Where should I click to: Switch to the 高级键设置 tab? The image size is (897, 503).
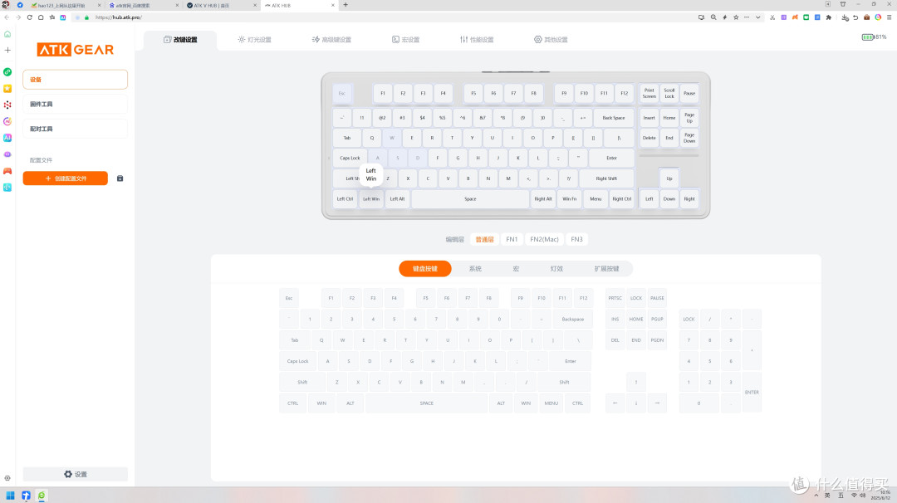point(331,40)
